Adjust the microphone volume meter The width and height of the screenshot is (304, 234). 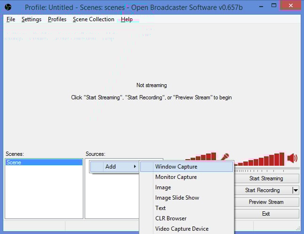(200, 156)
